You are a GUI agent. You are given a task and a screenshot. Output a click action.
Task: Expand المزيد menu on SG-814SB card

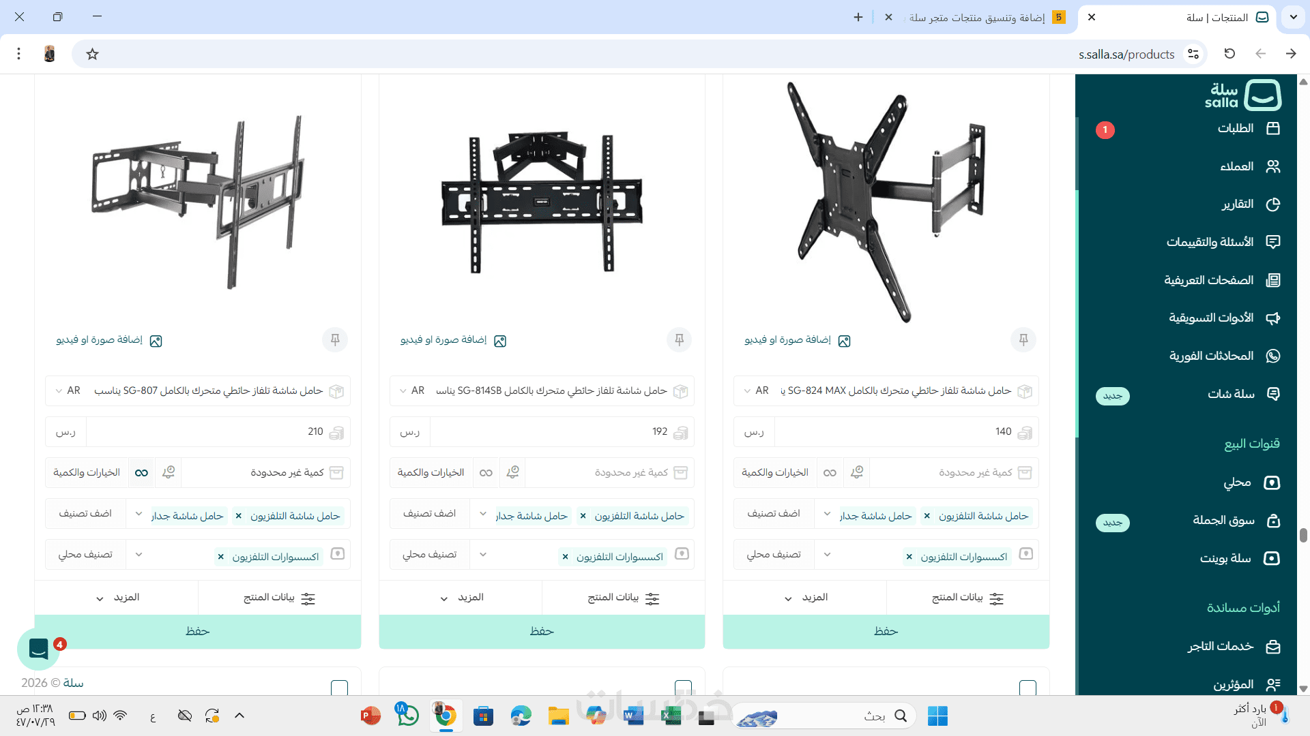tap(461, 598)
